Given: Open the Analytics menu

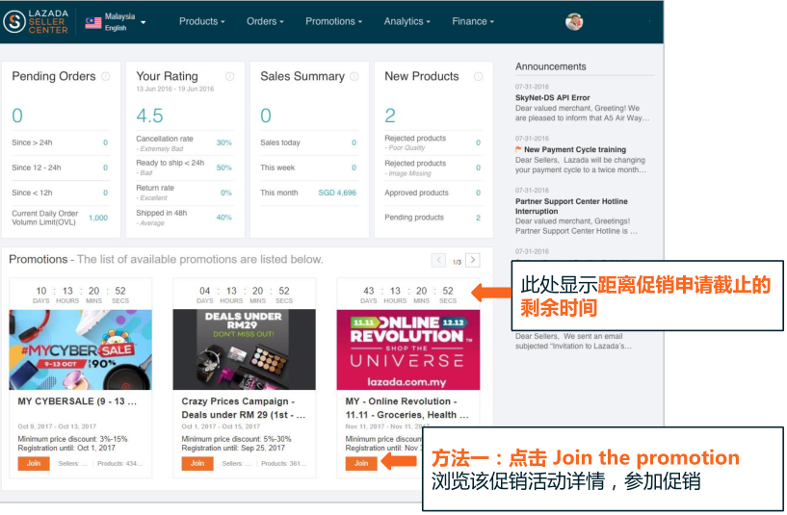Looking at the screenshot, I should point(407,21).
